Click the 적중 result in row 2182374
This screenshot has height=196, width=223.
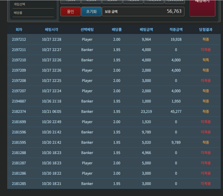pyautogui.click(x=206, y=112)
